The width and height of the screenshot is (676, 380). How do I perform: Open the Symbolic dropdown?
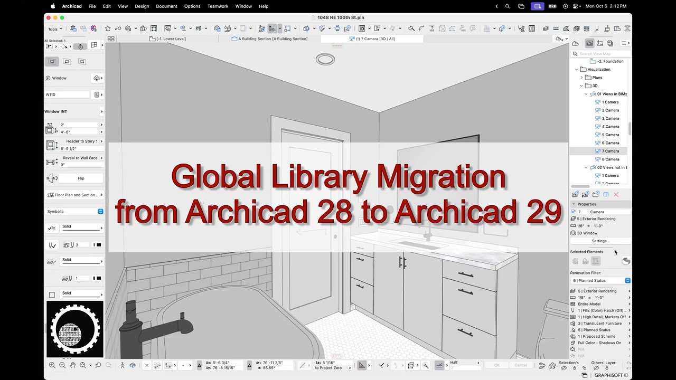coord(74,212)
